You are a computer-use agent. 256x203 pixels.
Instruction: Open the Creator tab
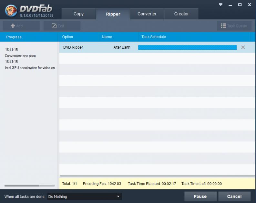(181, 14)
